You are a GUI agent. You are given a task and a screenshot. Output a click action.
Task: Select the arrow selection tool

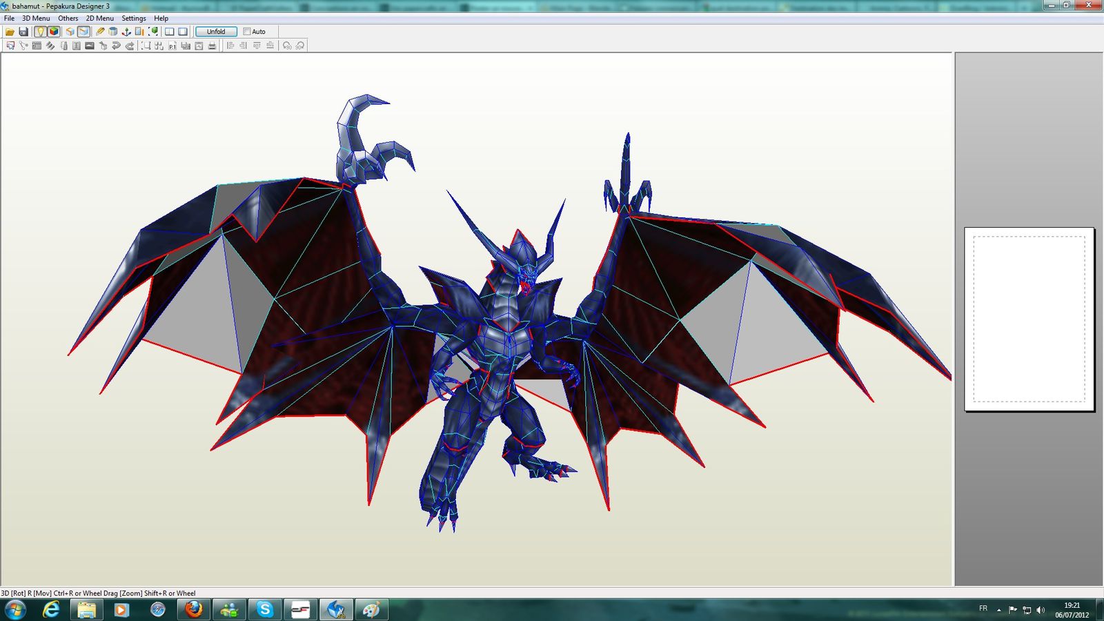[x=10, y=46]
